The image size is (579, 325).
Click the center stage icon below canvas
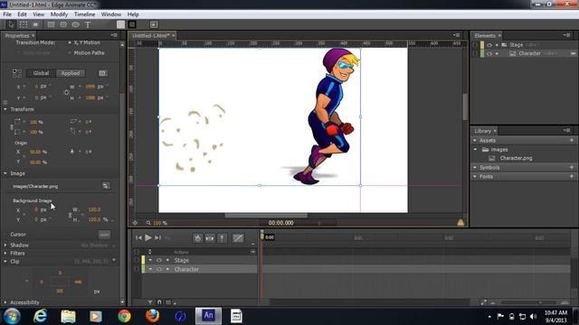click(135, 223)
